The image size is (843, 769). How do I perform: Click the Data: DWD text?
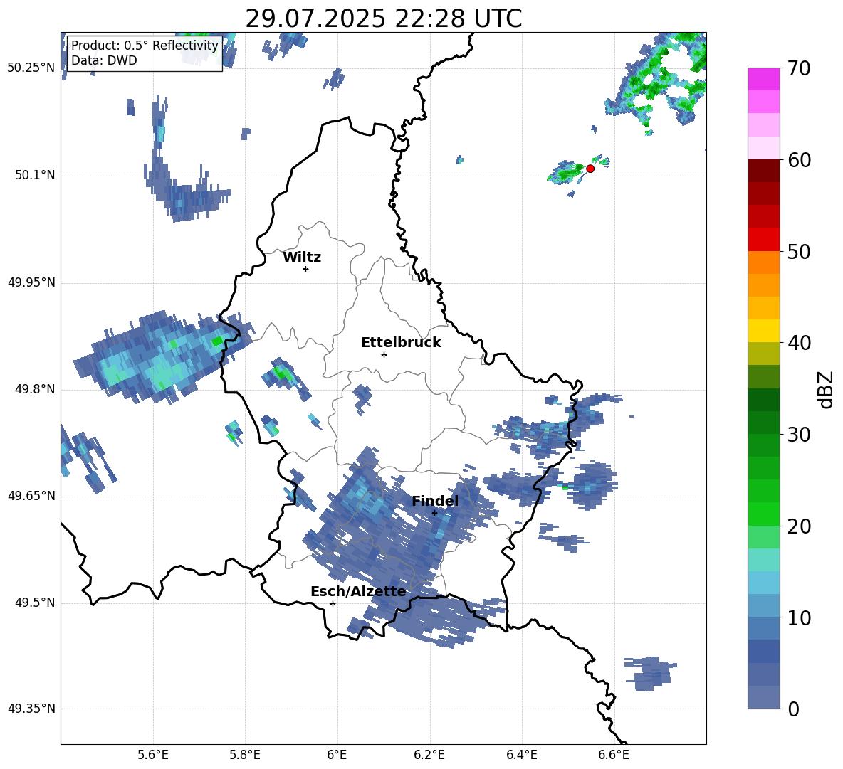click(104, 60)
